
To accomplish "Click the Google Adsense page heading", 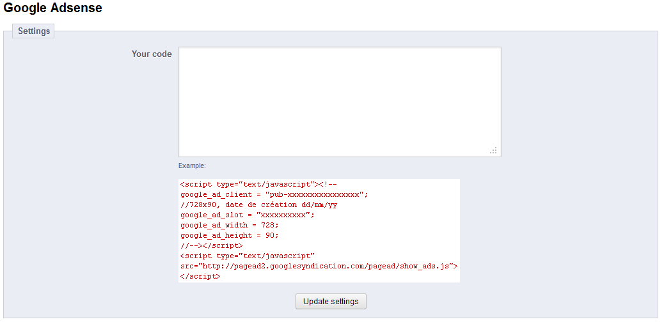I will [53, 8].
